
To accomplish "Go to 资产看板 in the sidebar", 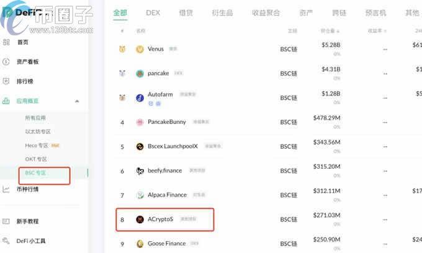I will pos(27,62).
